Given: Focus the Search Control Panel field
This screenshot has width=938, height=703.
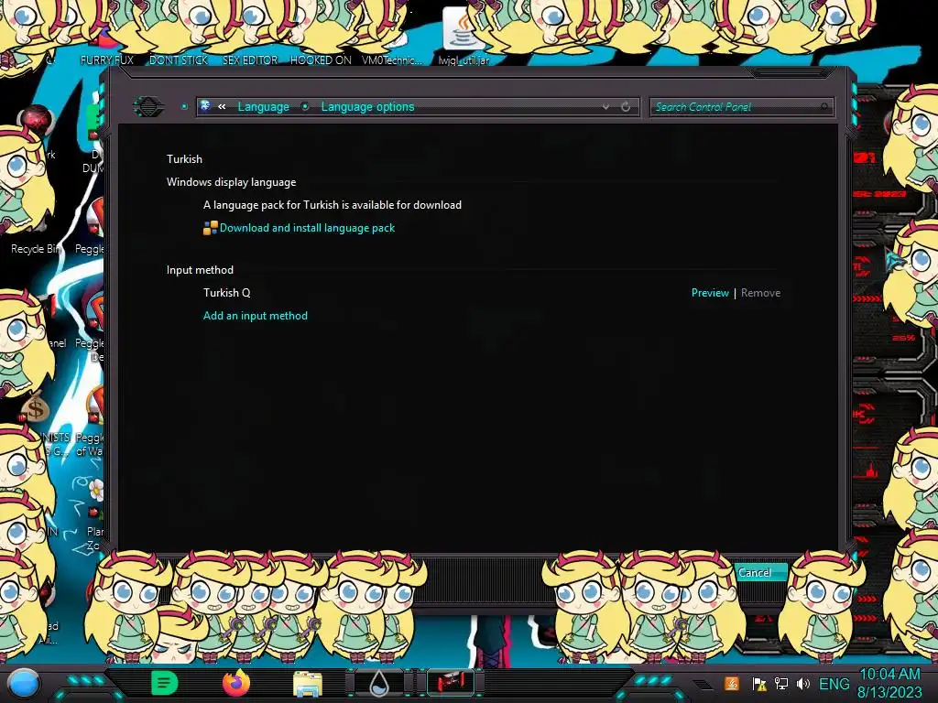Looking at the screenshot, I should (740, 107).
